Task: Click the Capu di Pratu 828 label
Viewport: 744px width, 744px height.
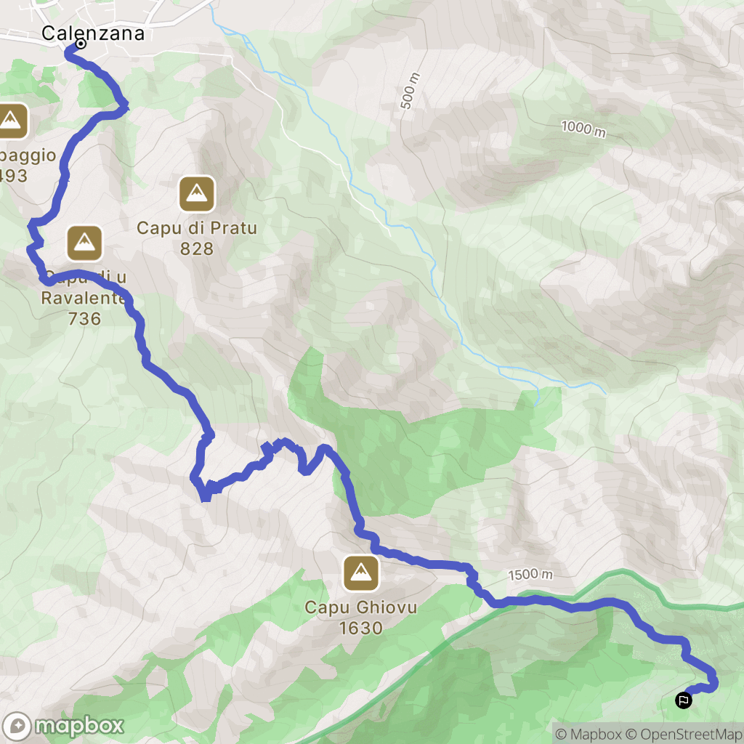Action: 197,238
